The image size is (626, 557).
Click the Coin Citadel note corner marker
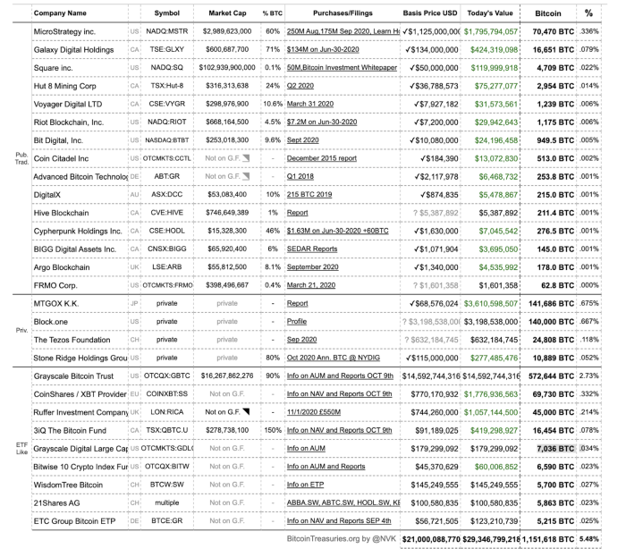tap(246, 158)
